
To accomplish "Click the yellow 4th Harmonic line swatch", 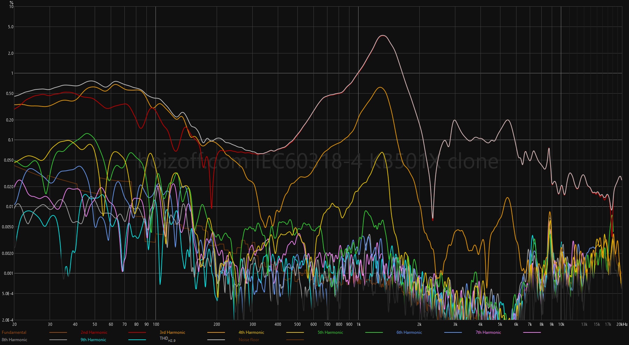I will click(x=295, y=332).
